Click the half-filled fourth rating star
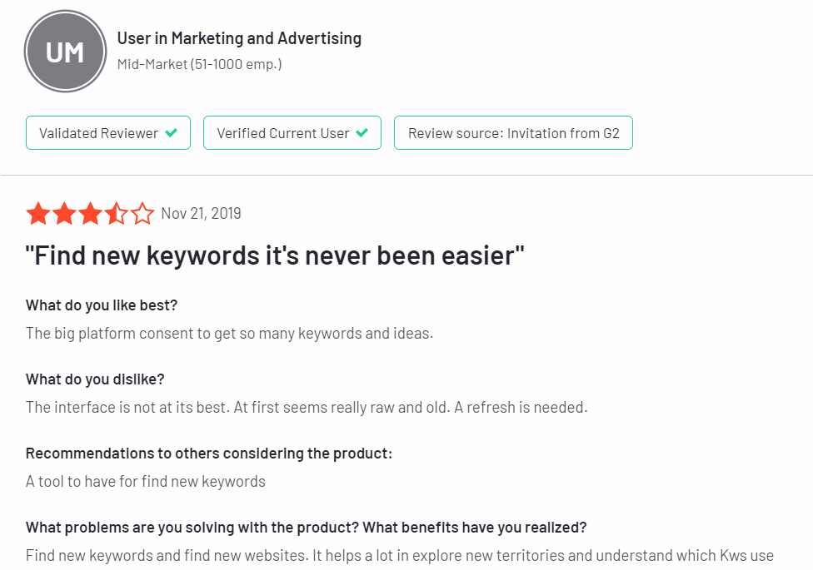 coord(116,214)
